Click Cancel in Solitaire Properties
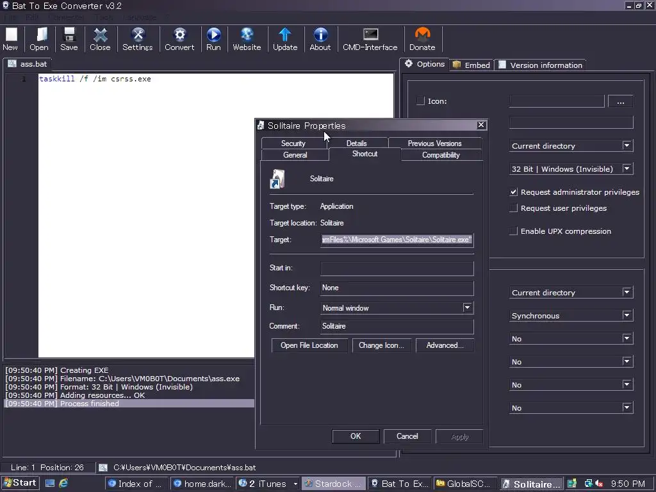The height and width of the screenshot is (492, 656). coord(407,436)
